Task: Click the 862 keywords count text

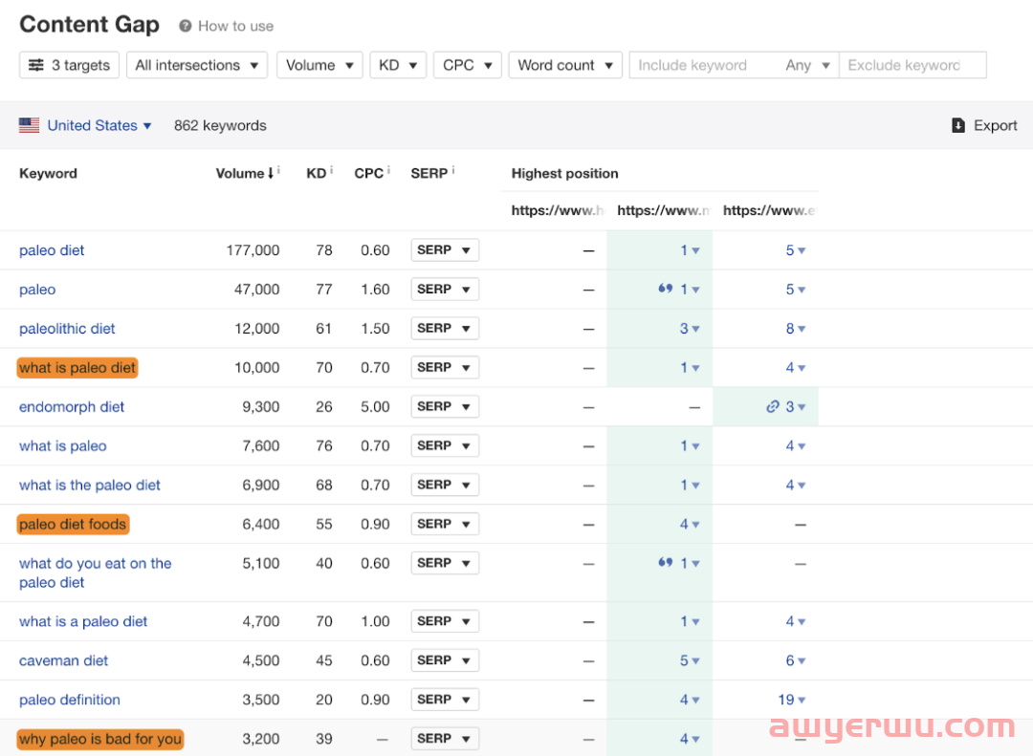Action: (220, 125)
